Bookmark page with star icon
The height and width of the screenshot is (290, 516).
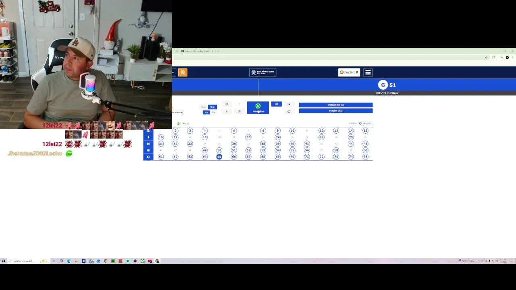(x=487, y=58)
